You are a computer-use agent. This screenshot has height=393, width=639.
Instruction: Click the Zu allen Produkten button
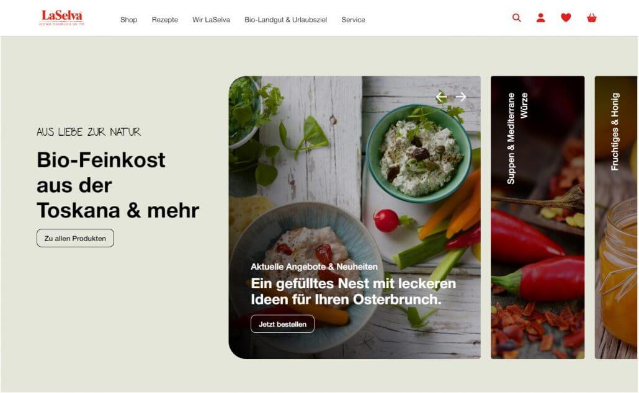point(76,238)
